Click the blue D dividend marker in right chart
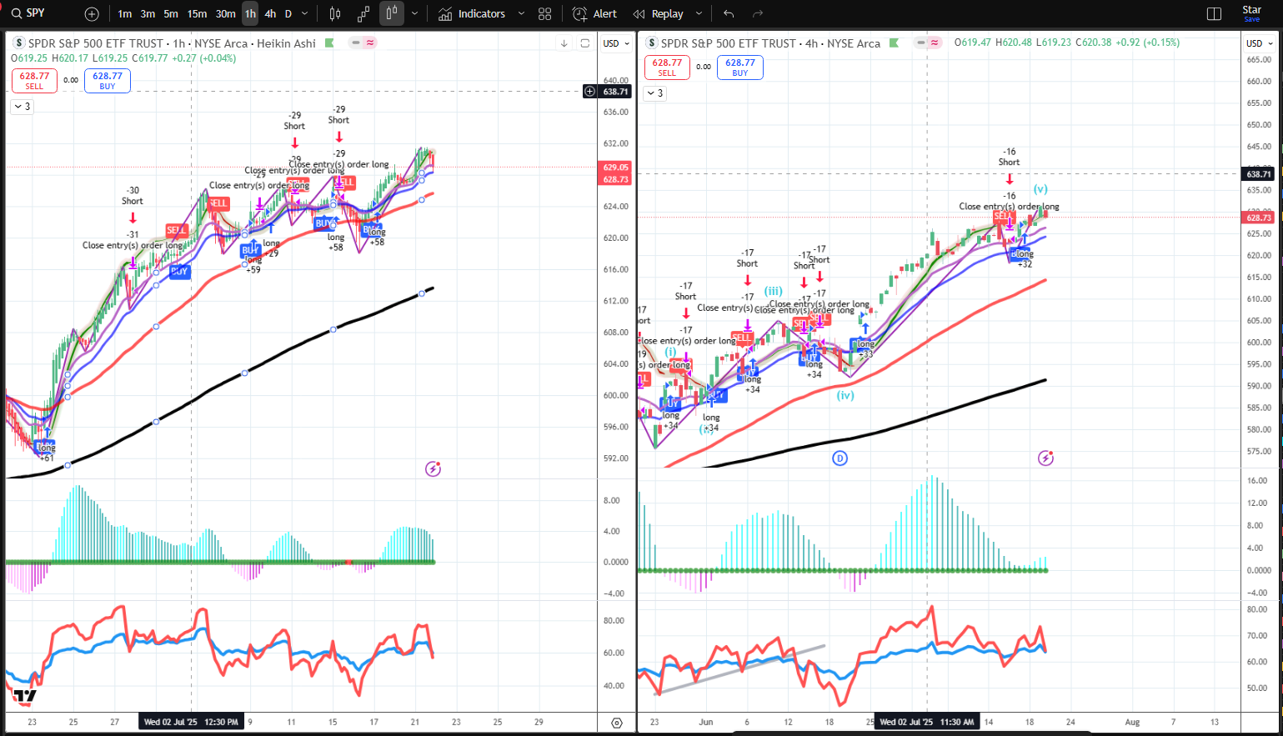Screen dimensions: 1283x736 [x=840, y=458]
